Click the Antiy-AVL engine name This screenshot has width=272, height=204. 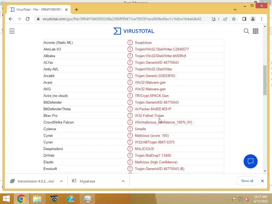(51, 69)
